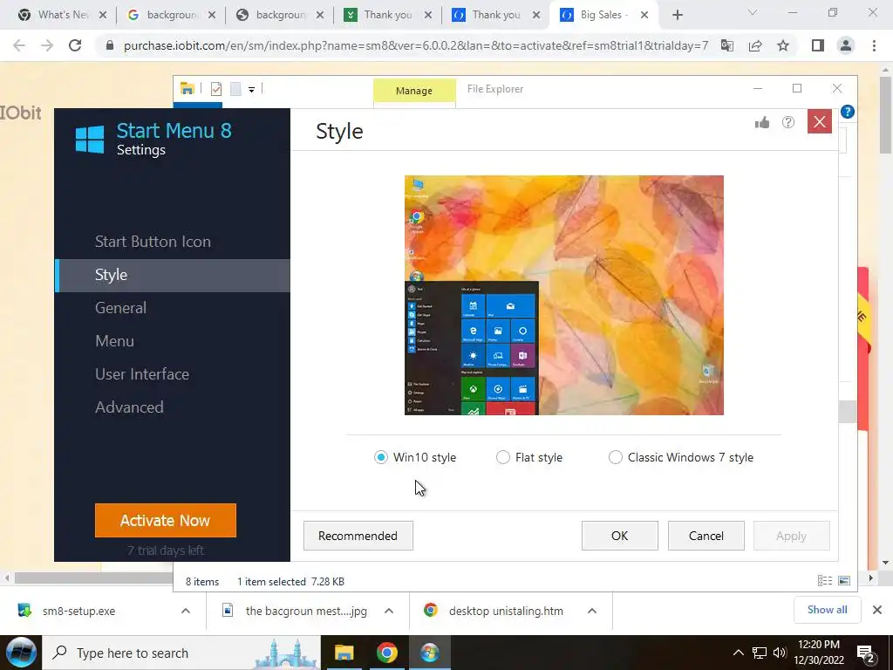Open the Chrome profile avatar
Viewport: 893px width, 670px height.
pyautogui.click(x=846, y=45)
